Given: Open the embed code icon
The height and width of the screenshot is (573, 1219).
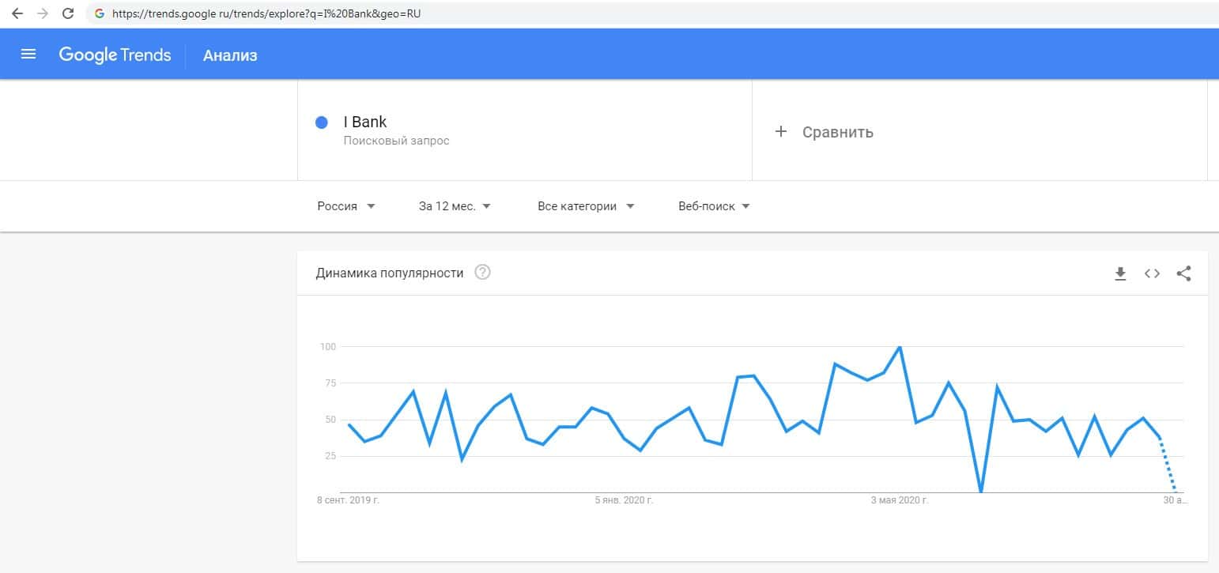Looking at the screenshot, I should tap(1152, 273).
